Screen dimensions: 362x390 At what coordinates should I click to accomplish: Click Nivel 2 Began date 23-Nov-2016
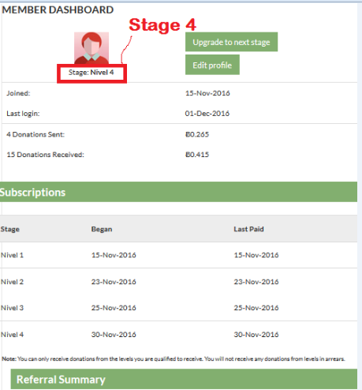[114, 282]
